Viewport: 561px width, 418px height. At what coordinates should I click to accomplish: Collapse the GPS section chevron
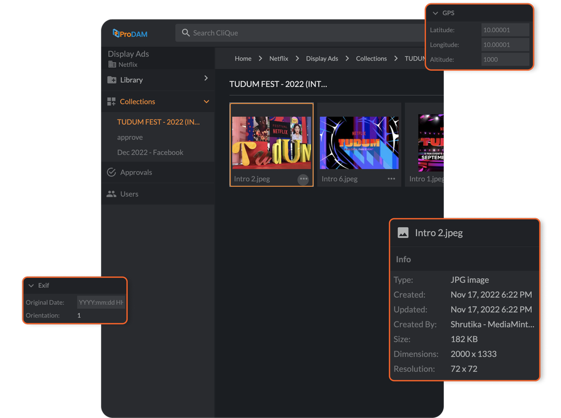pos(435,13)
